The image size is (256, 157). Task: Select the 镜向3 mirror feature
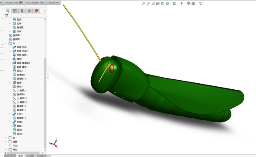click(18, 87)
